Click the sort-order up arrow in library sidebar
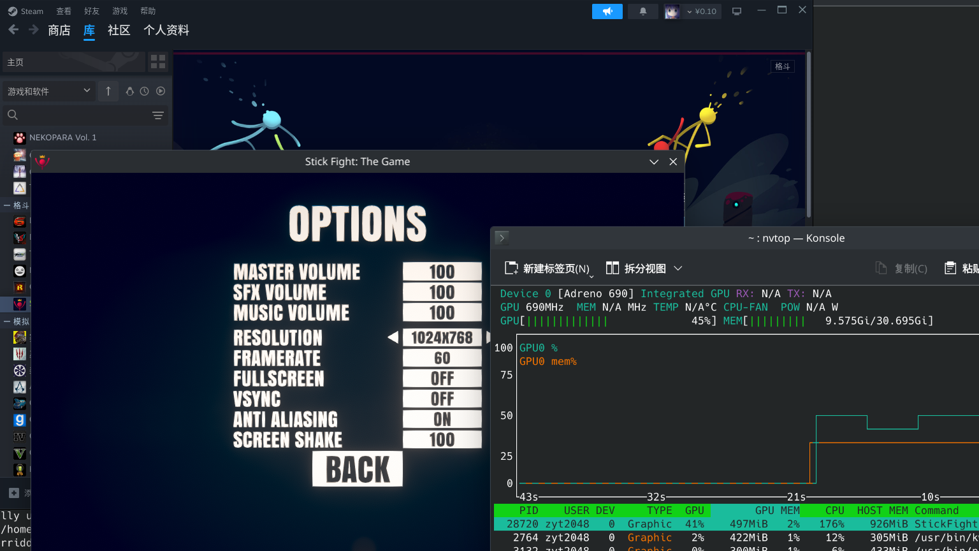This screenshot has height=551, width=979. click(x=108, y=91)
